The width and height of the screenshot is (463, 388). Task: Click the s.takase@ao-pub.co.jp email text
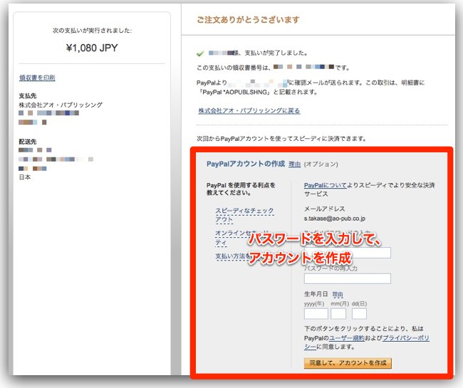pos(335,219)
